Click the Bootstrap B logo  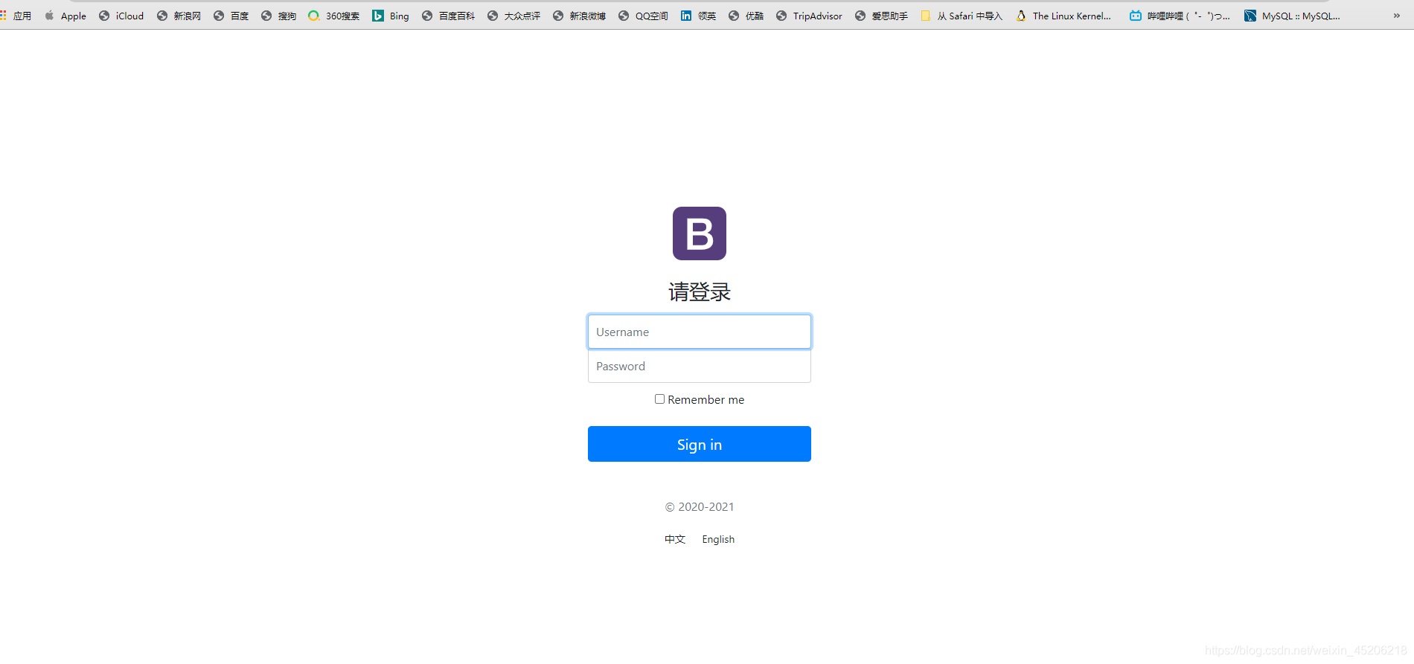[700, 233]
